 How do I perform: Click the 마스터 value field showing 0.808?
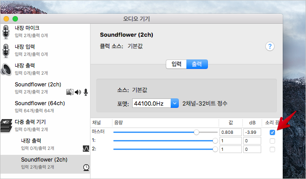click(x=231, y=132)
